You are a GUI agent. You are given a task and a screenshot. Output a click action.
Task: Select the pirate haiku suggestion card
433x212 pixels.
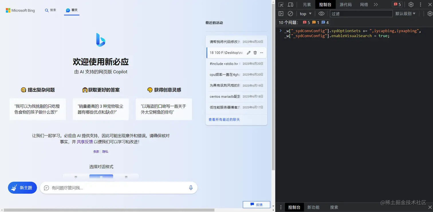[x=164, y=109]
